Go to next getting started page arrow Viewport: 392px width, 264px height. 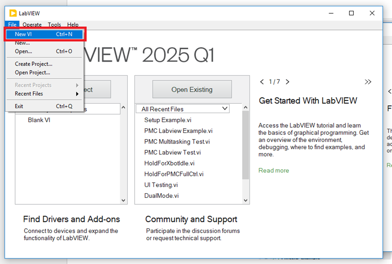pos(288,82)
